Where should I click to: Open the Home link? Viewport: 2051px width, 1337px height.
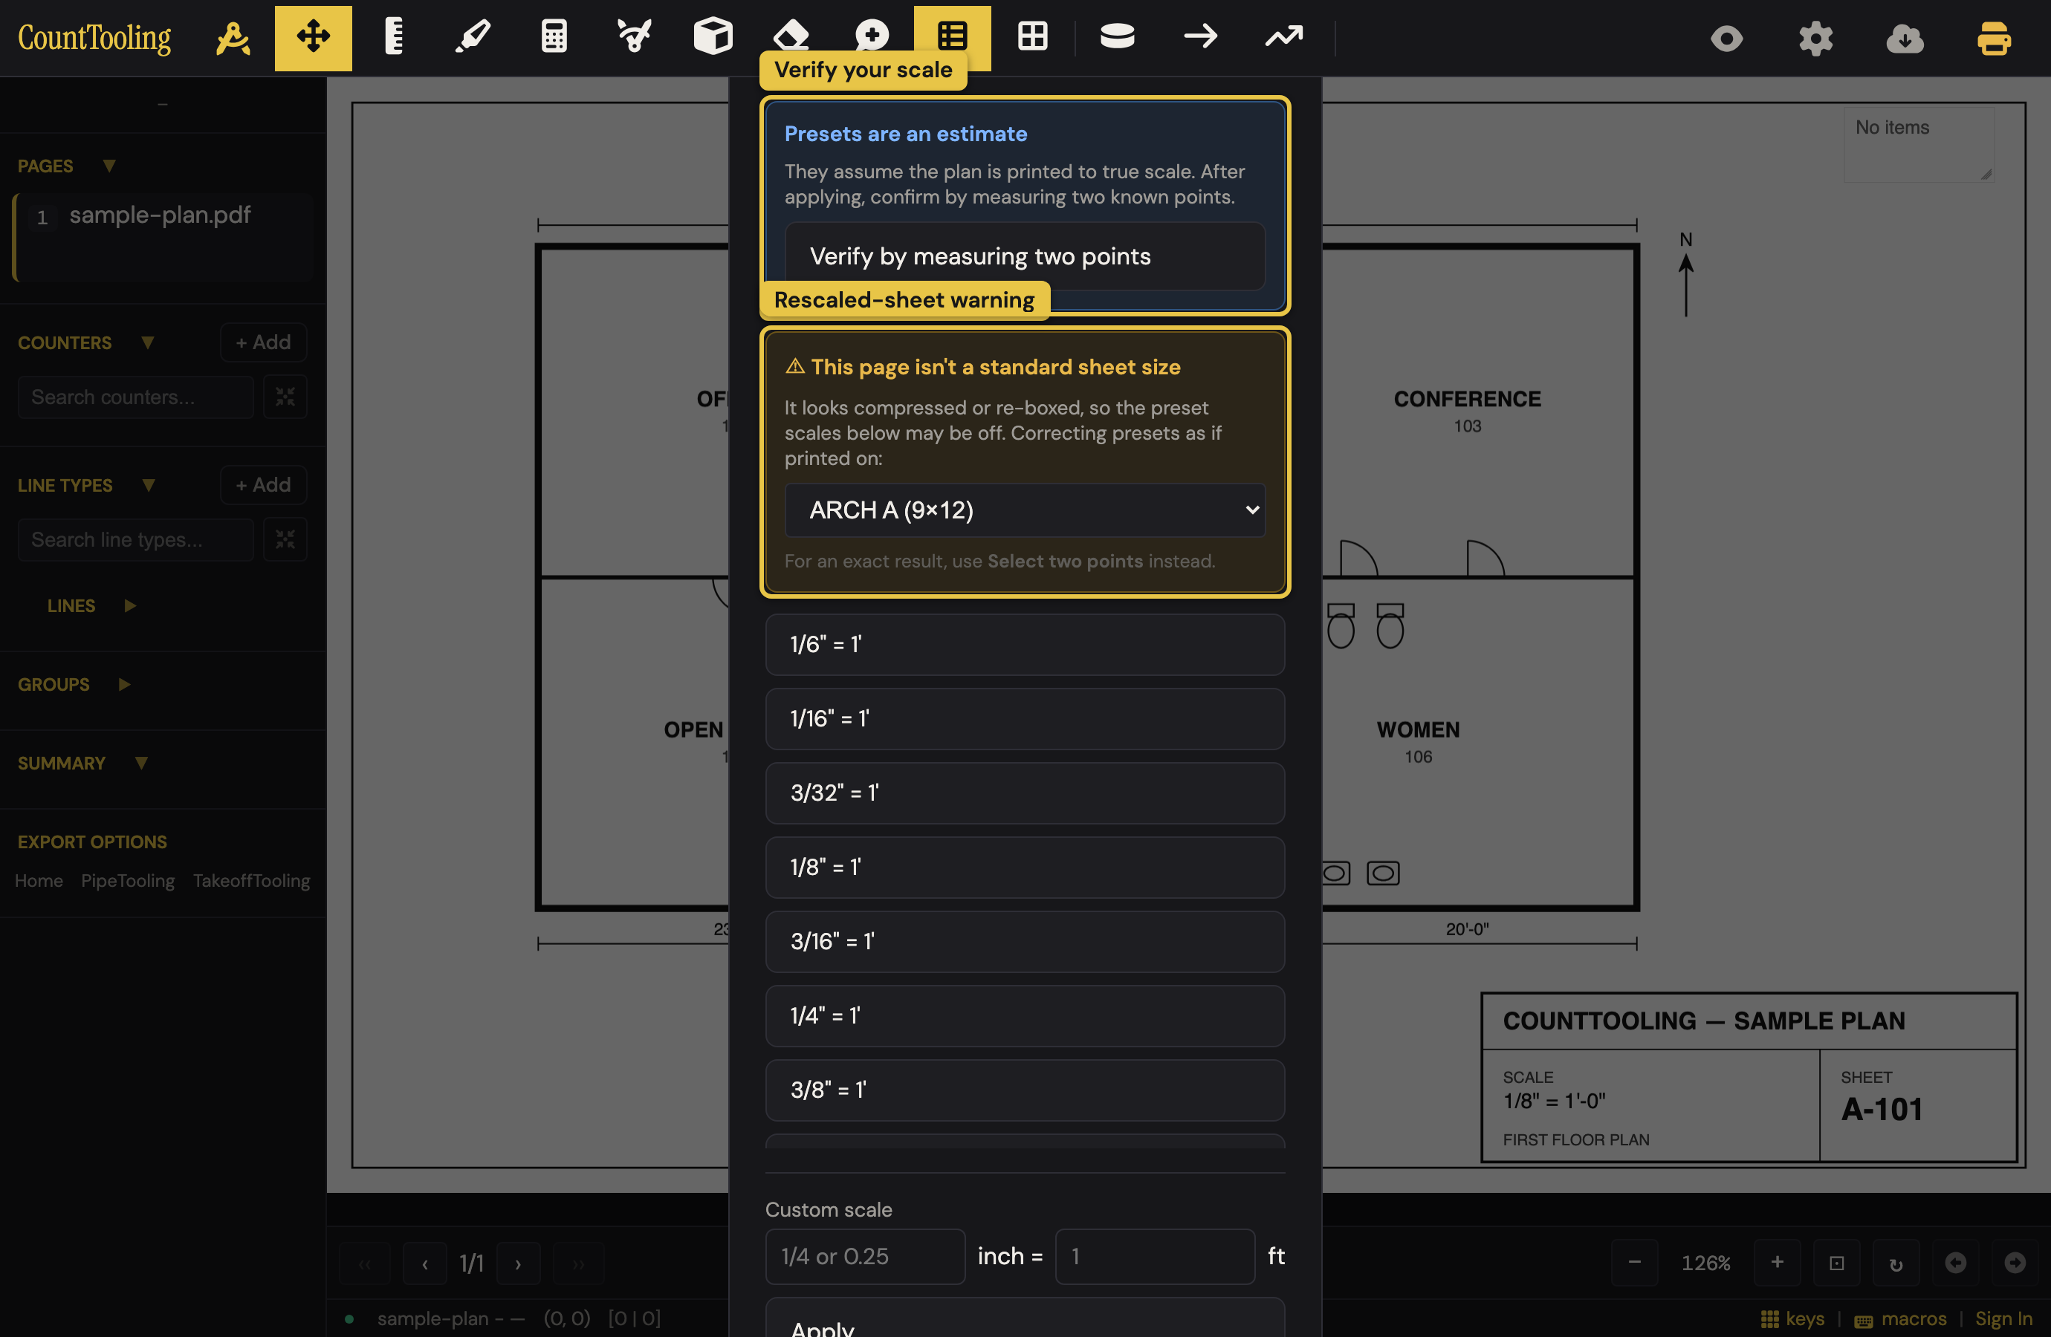(x=39, y=880)
